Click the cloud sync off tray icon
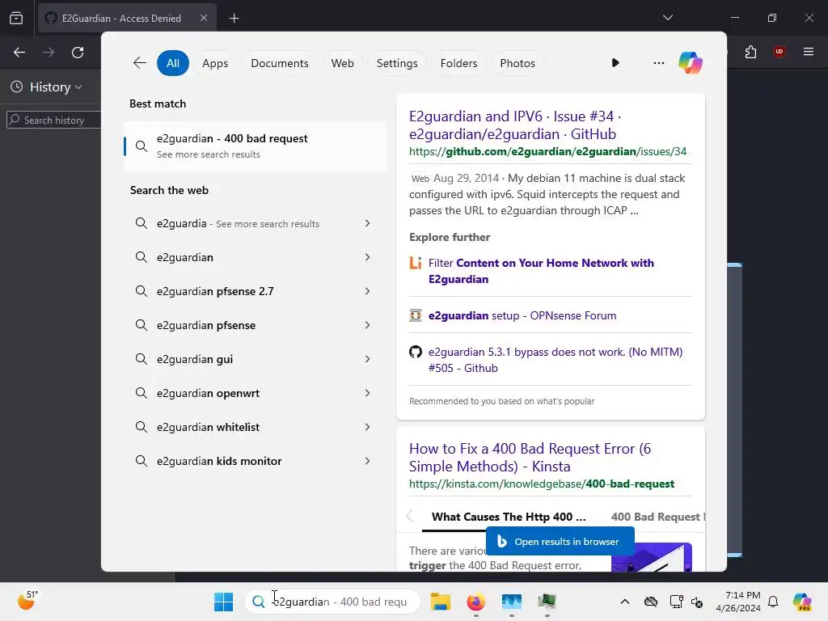This screenshot has height=621, width=828. coord(651,602)
